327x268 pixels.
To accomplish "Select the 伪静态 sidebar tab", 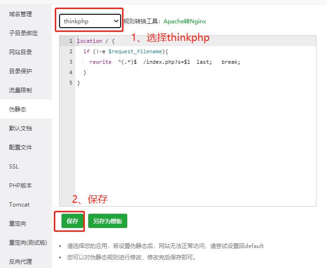I will 18,109.
